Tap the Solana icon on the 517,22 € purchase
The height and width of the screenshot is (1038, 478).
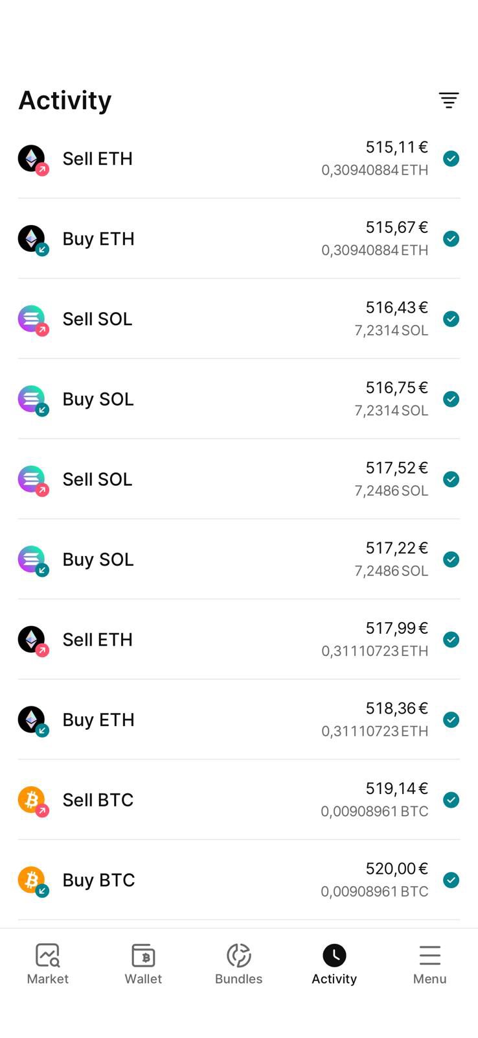(31, 559)
